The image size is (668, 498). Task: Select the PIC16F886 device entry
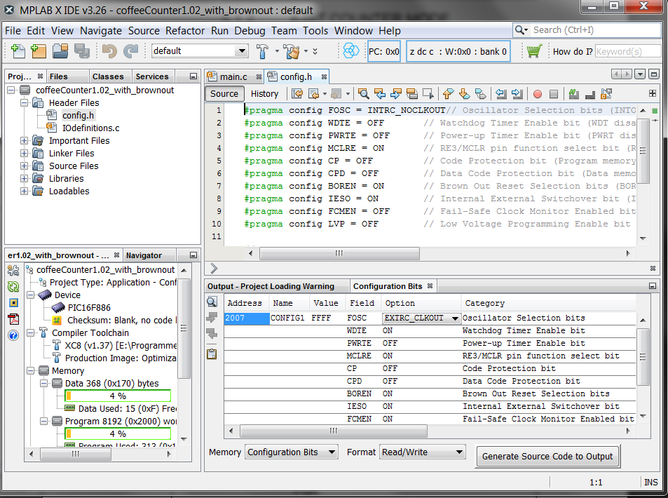click(88, 308)
